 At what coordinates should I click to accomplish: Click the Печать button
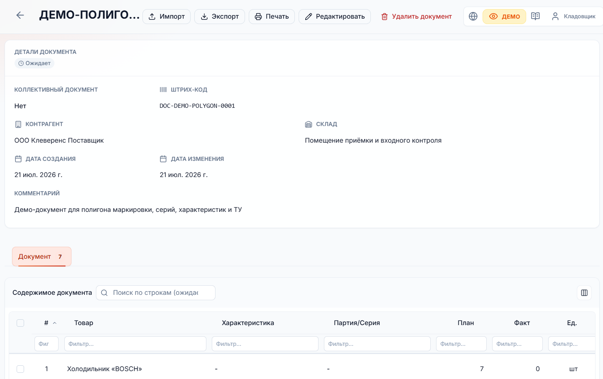click(x=272, y=17)
